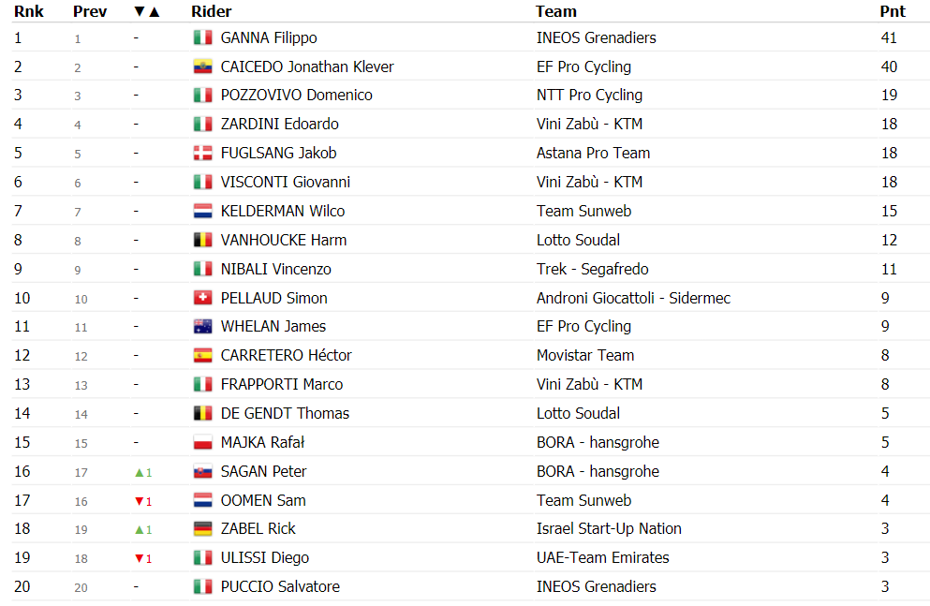This screenshot has width=930, height=606.
Task: Click the Spanish flag beside CARRETERO
Action: click(x=203, y=355)
